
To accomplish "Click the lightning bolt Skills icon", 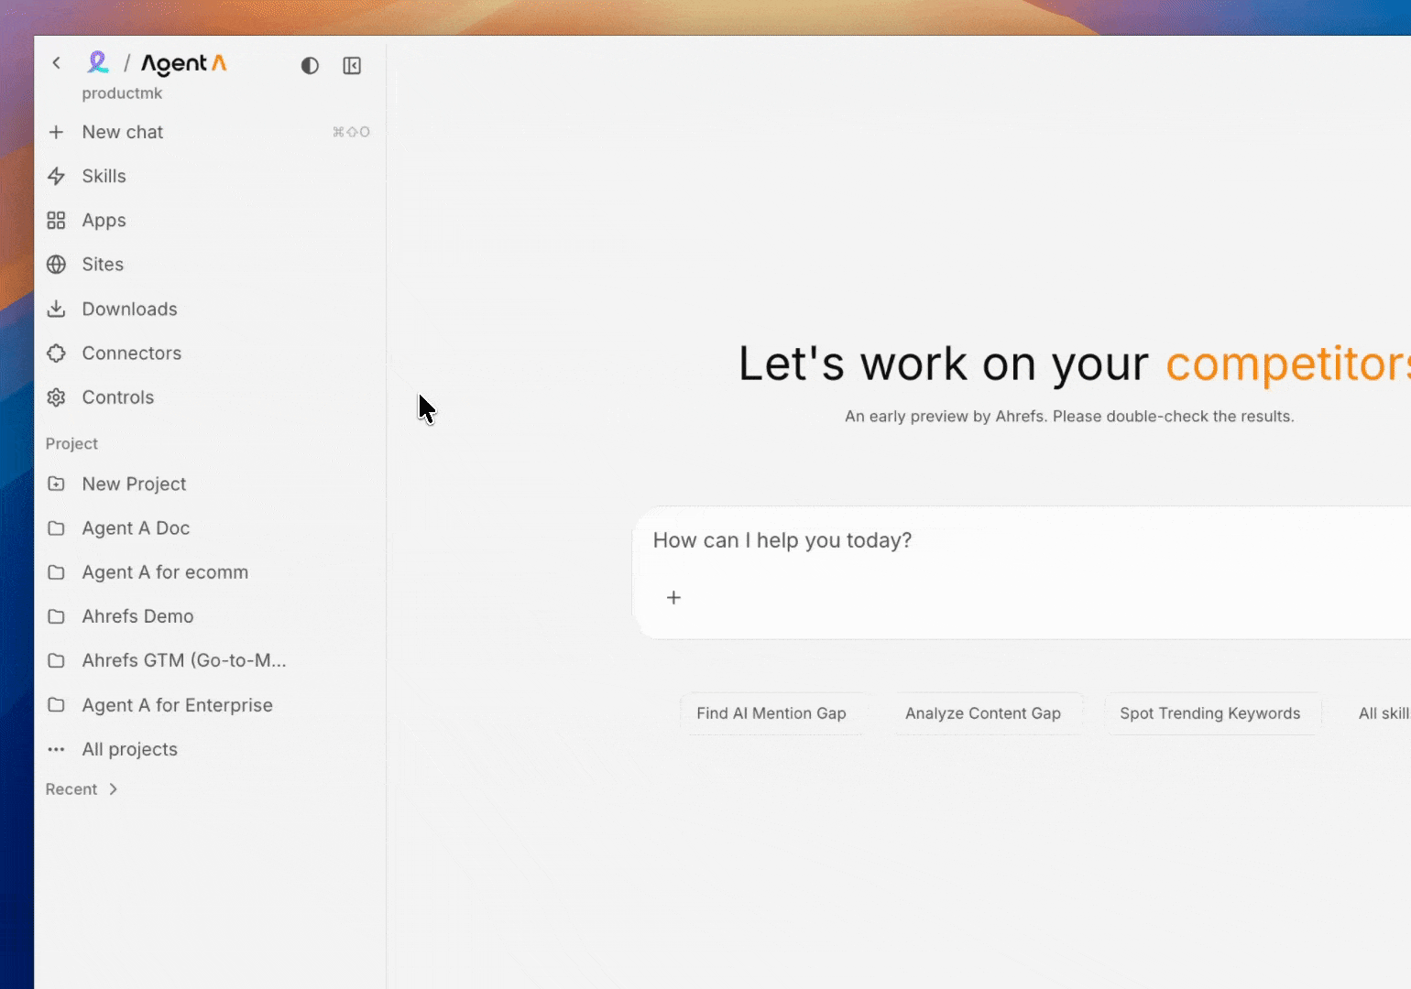I will click(x=56, y=176).
